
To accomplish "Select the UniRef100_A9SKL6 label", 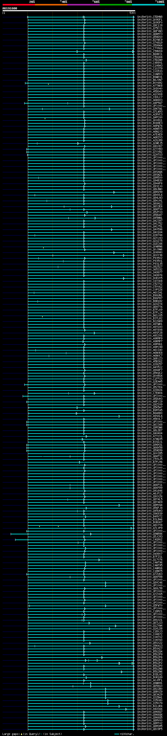I will tap(150, 416).
